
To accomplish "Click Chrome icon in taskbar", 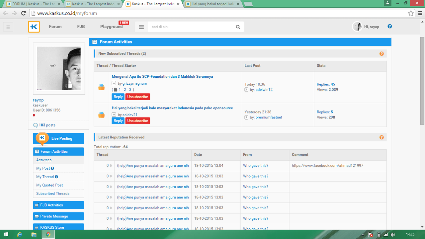I will click(48, 234).
